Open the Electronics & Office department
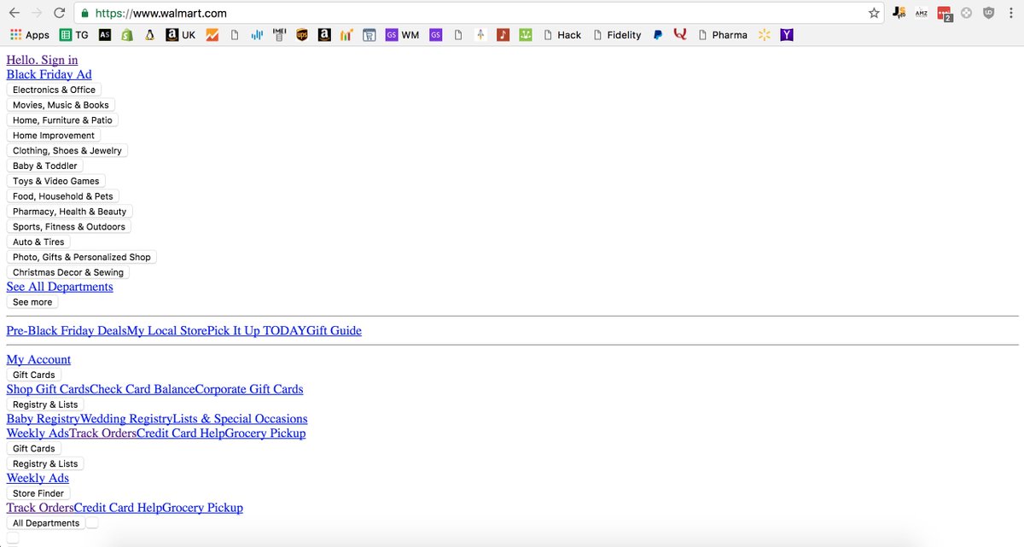The height and width of the screenshot is (547, 1024). [x=54, y=90]
